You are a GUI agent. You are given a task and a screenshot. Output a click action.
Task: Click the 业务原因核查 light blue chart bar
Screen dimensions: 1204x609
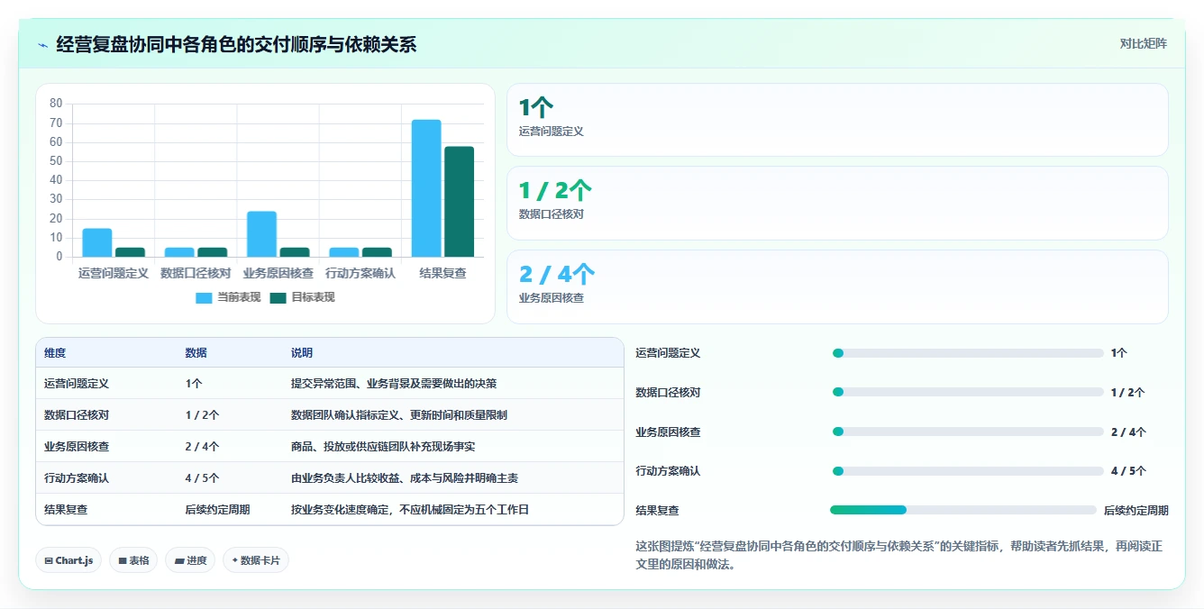click(x=261, y=234)
